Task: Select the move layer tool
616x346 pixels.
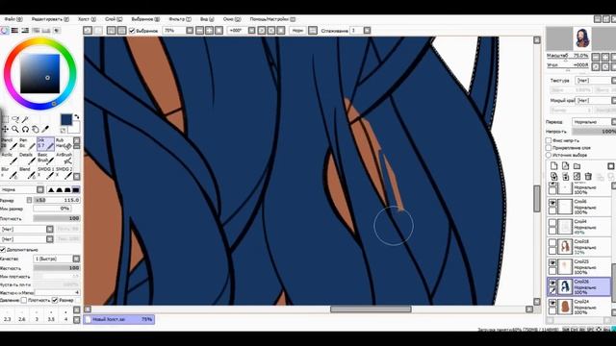Action: click(x=5, y=129)
